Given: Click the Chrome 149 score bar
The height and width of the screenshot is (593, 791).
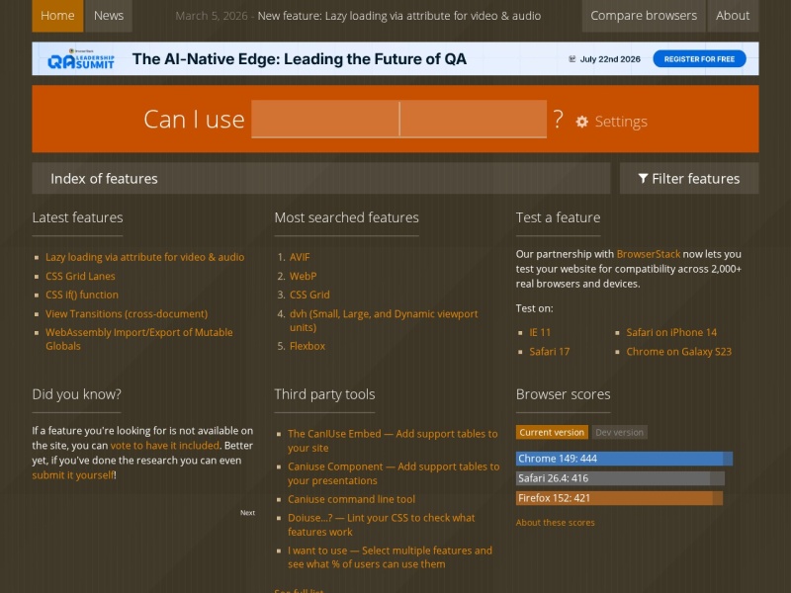Looking at the screenshot, I should pyautogui.click(x=624, y=459).
